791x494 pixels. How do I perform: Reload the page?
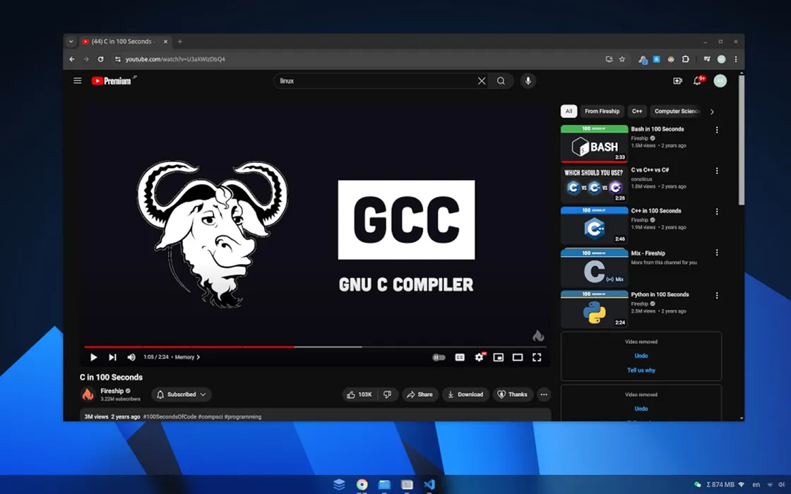click(x=100, y=59)
